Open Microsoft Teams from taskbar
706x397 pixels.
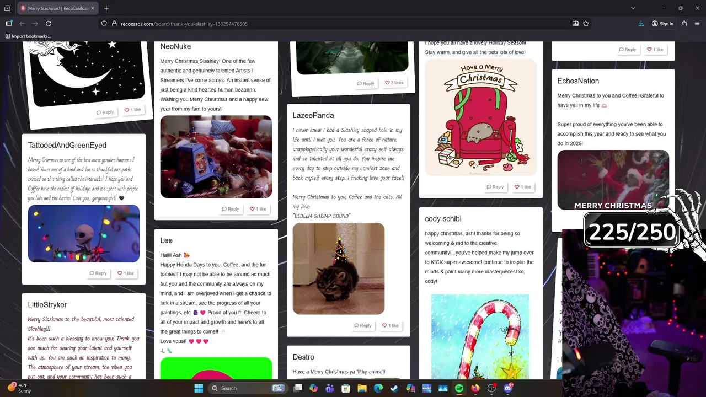point(330,388)
